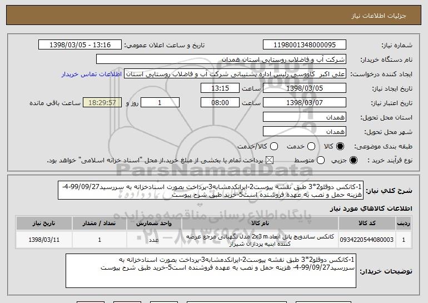428x303 pixels.
Task: Select the کالا radio button
Action: [x=340, y=147]
